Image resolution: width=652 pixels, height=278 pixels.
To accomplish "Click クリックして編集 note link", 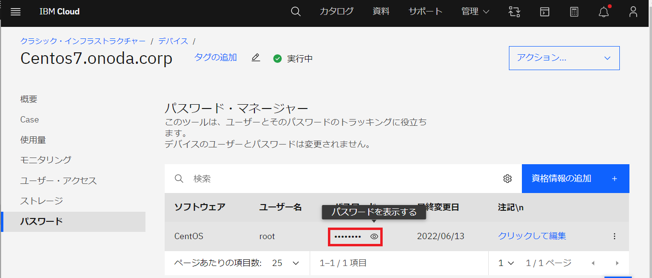I will coord(532,236).
